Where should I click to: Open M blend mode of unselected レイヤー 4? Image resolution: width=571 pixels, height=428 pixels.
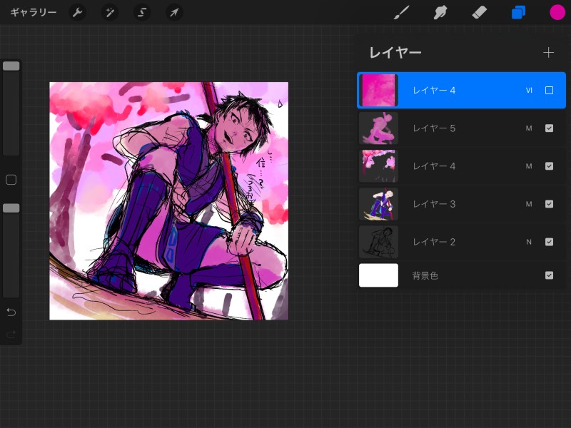coord(529,166)
